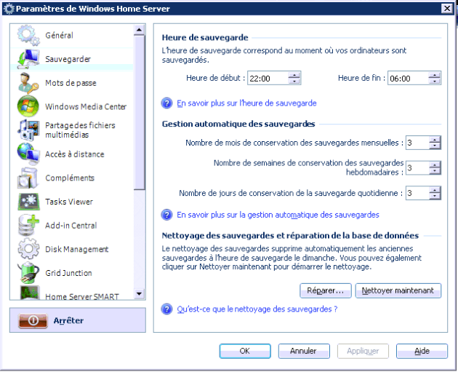
Task: Open 'En savoir plus sur l'heure de sauvegarde'
Action: coord(246,103)
